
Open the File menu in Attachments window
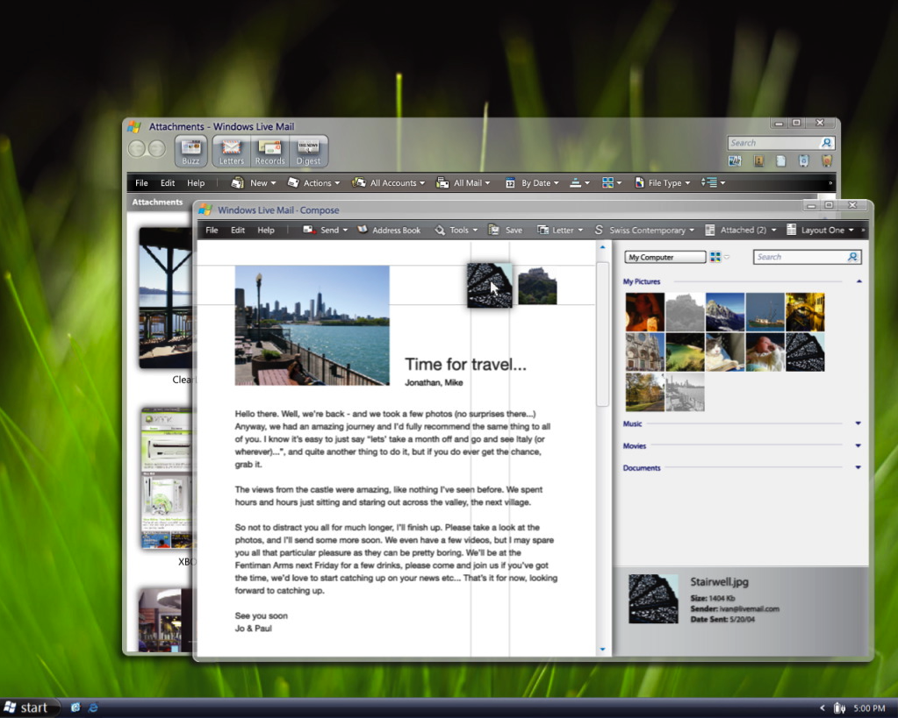(141, 183)
